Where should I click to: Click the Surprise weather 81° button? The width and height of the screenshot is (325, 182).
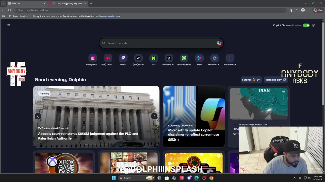[x=251, y=80]
